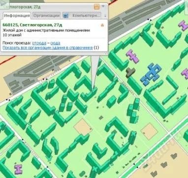Image resolution: width=188 pixels, height=178 pixels.
Task: Select the dark grey building on map
Action: (x=130, y=72)
